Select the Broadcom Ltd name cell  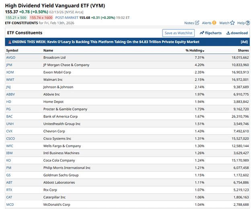click(x=54, y=57)
